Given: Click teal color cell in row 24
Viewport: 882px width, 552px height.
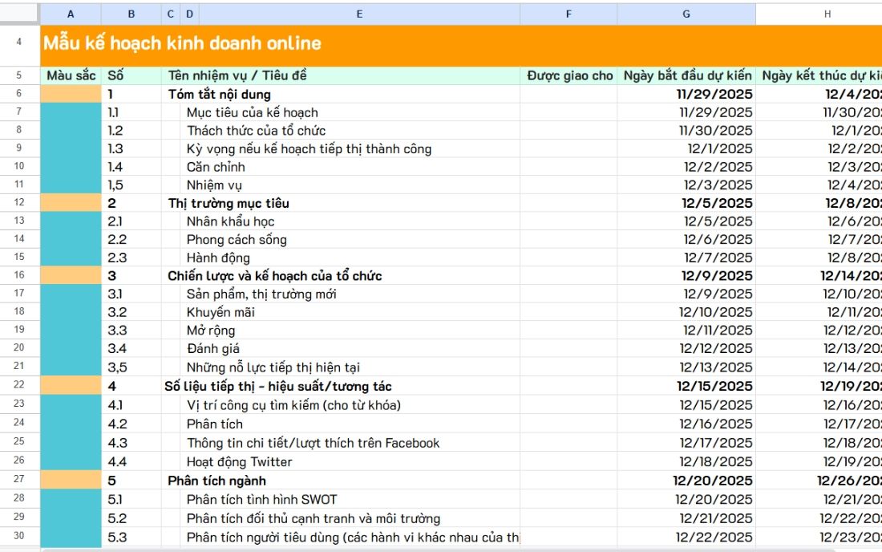Looking at the screenshot, I should (x=71, y=424).
